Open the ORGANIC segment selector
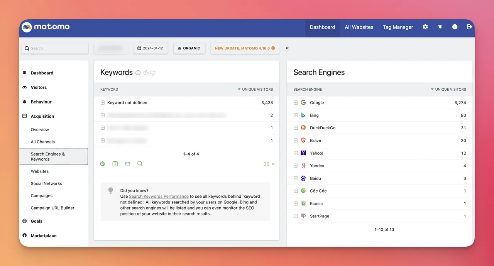 (189, 48)
